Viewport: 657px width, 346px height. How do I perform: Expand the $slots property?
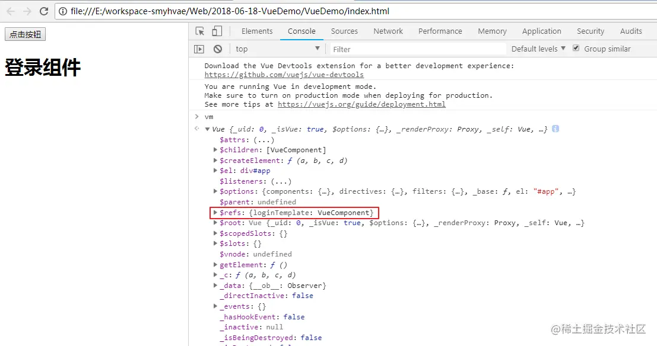click(215, 244)
